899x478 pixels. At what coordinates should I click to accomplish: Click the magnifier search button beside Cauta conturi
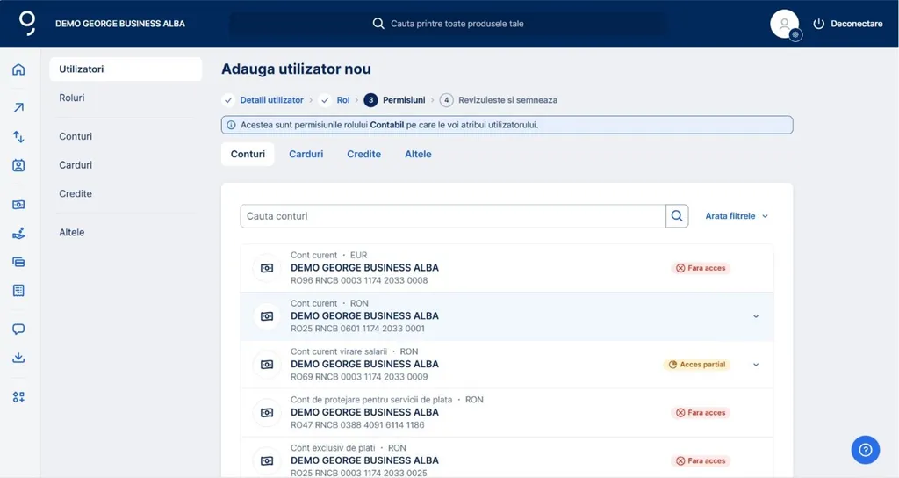pyautogui.click(x=677, y=216)
